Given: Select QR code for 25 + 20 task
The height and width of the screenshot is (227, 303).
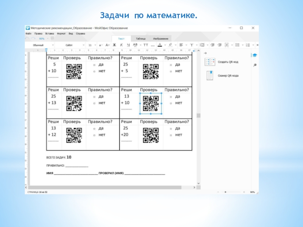Looking at the screenshot, I should tap(151, 135).
